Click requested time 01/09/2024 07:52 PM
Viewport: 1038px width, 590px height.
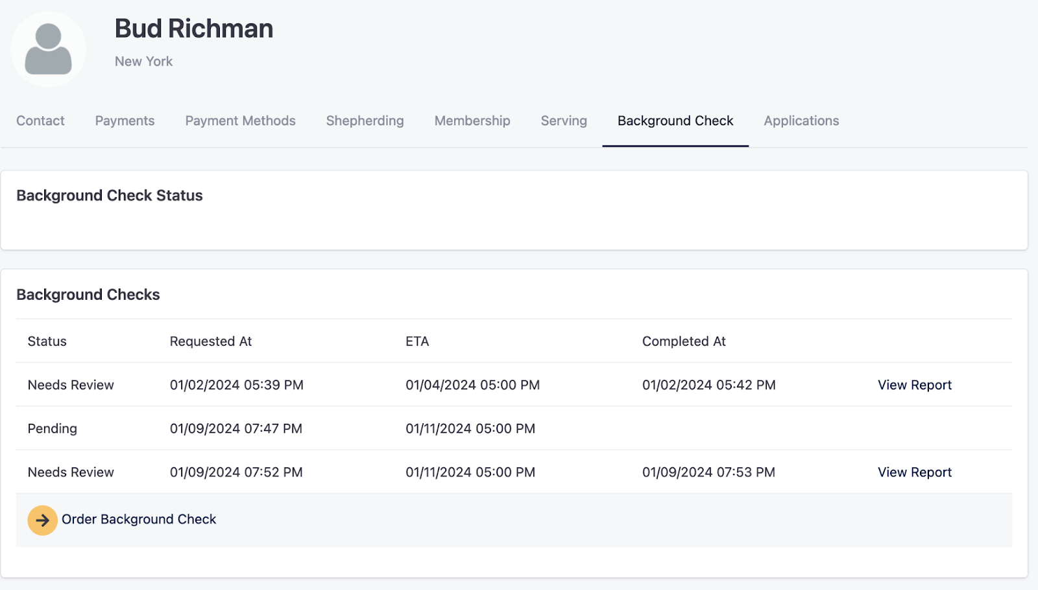(x=236, y=472)
